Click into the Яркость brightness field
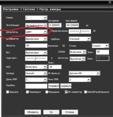The width and height of the screenshot is (113, 117). click(x=36, y=46)
